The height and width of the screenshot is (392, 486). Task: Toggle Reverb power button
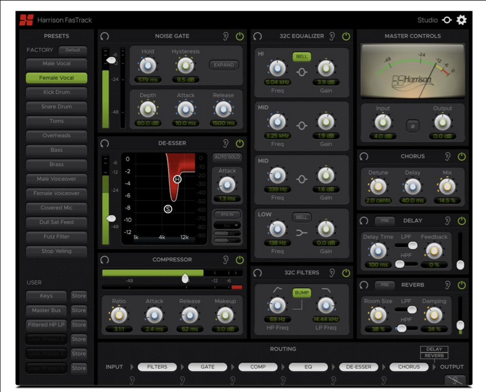(x=461, y=285)
